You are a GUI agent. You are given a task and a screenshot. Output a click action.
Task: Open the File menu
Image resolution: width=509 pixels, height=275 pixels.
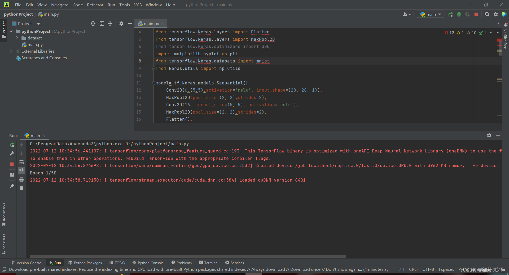[x=18, y=5]
